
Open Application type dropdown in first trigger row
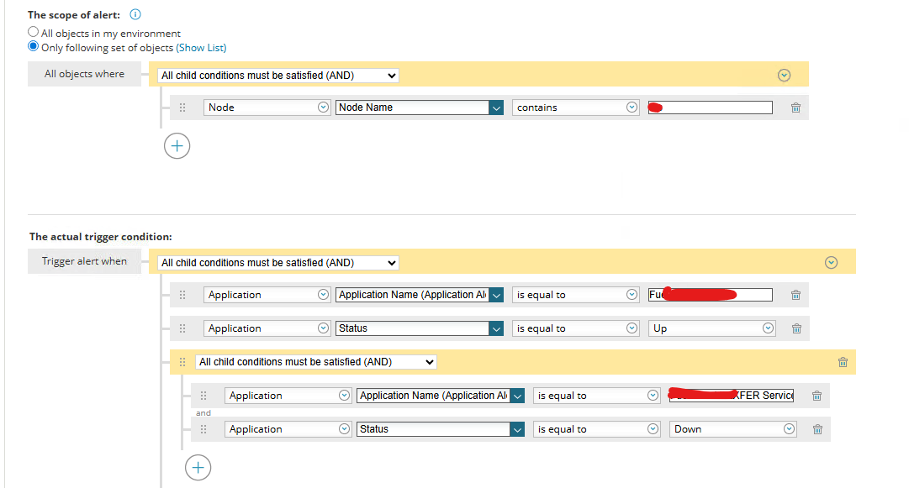pyautogui.click(x=267, y=295)
